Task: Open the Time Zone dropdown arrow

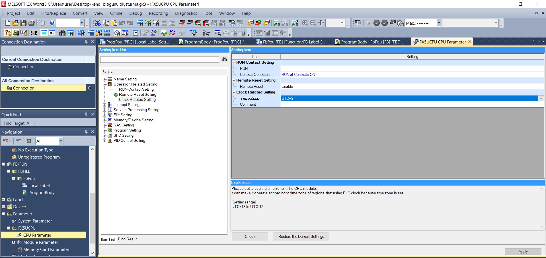Action: [541, 98]
